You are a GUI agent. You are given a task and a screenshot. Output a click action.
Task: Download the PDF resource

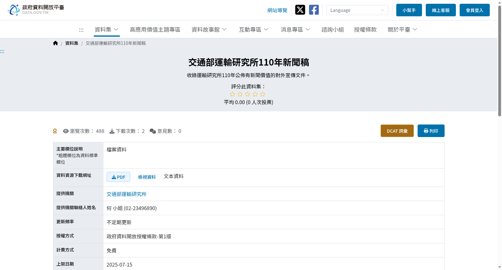coord(118,177)
